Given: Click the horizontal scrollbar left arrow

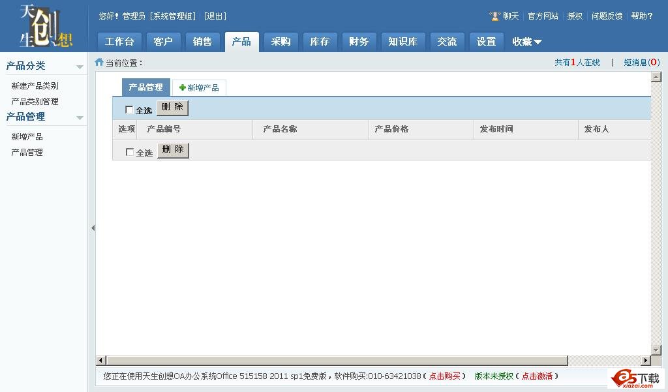Looking at the screenshot, I should tap(101, 361).
